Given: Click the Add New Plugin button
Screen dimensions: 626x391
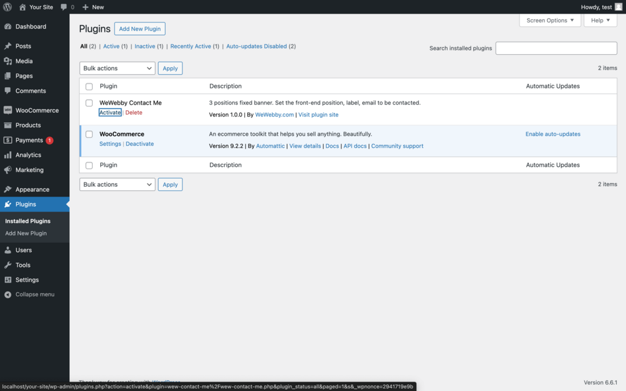Looking at the screenshot, I should click(140, 29).
